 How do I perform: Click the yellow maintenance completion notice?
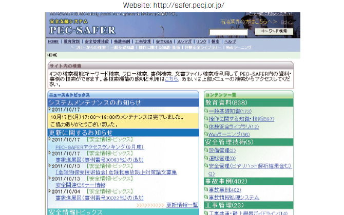pos(123,120)
